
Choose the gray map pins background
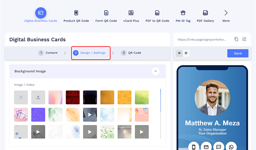click(21, 132)
